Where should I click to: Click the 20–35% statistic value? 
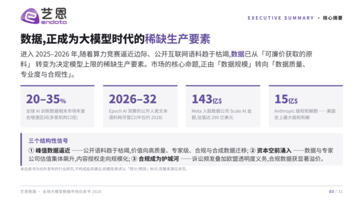(x=46, y=99)
